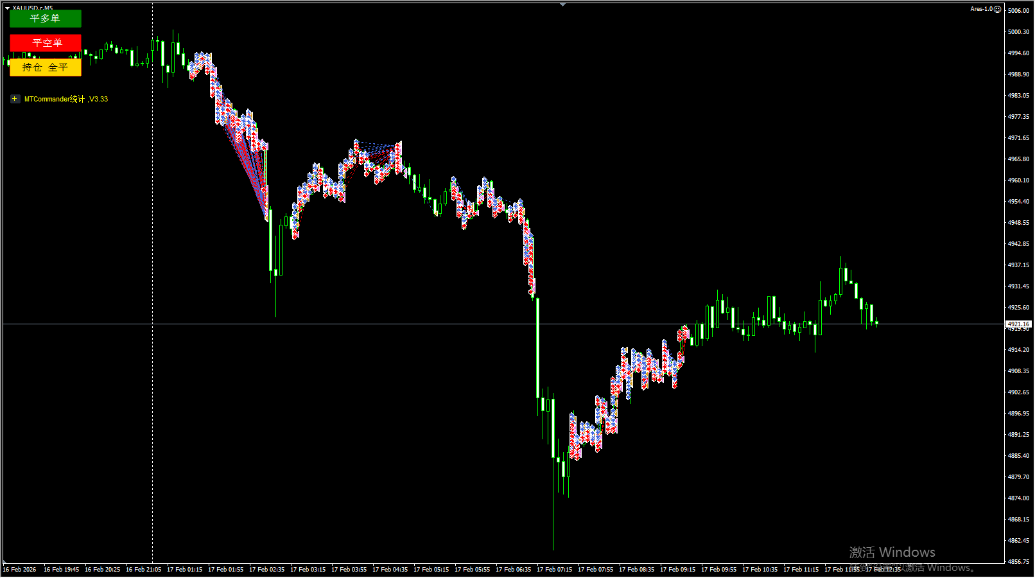Click the 17 Feb 03:15 time label
Screen dimensions: 1035x578
[x=308, y=570]
